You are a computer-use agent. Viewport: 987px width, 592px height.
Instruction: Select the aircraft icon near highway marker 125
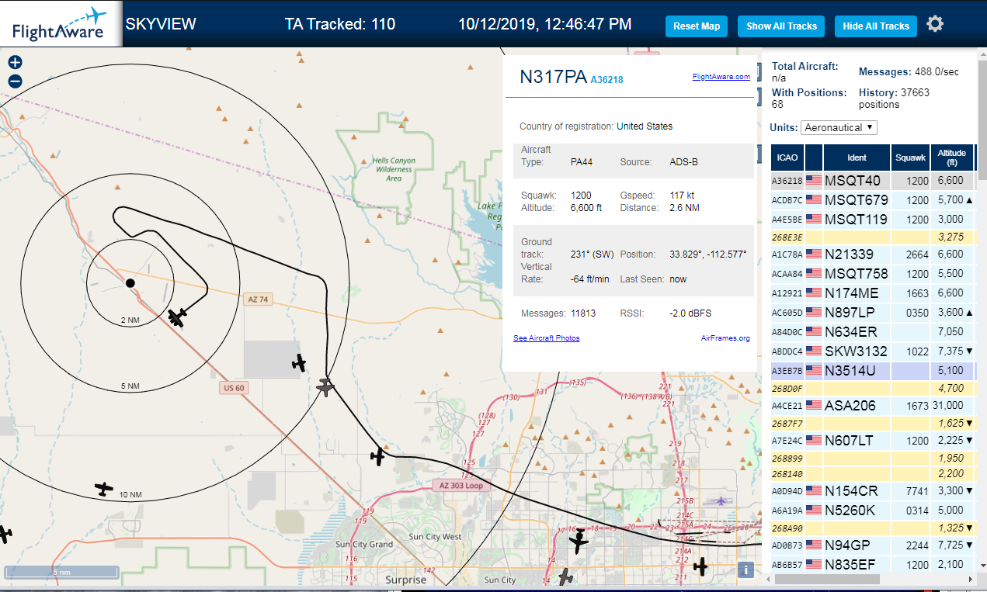pyautogui.click(x=377, y=456)
